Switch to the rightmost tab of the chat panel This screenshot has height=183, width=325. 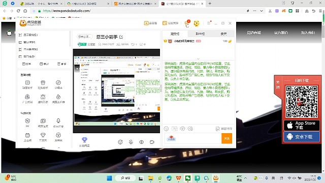tap(223, 34)
